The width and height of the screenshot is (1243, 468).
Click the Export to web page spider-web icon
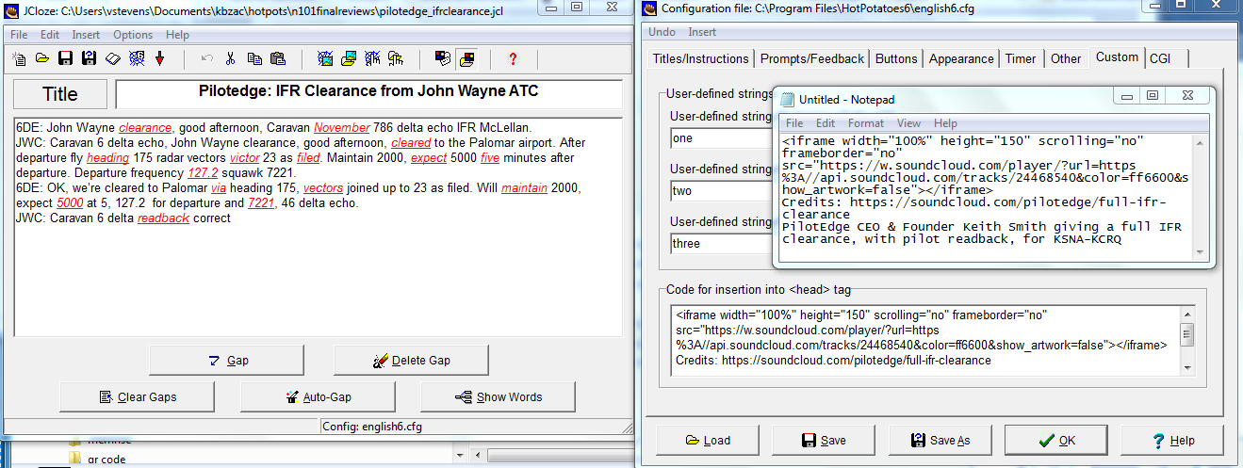click(137, 59)
